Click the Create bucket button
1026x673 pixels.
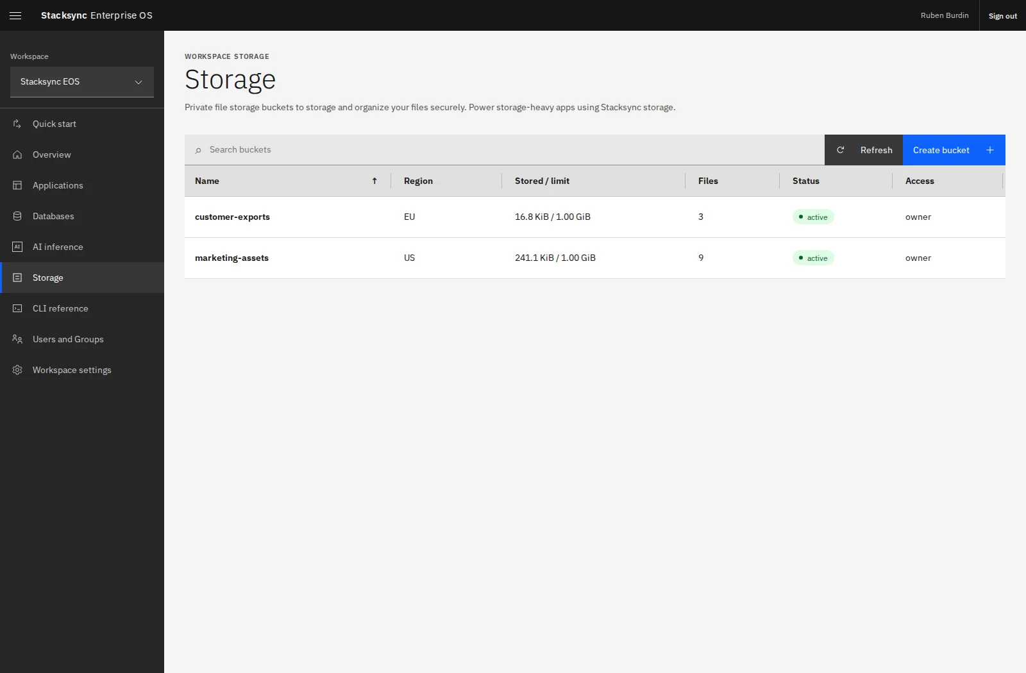[x=954, y=150]
